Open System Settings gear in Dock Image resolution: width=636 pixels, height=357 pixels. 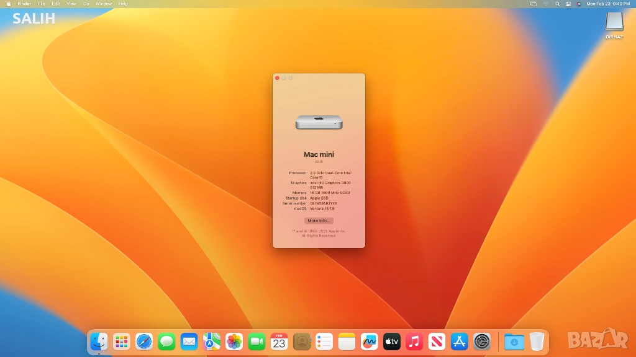pyautogui.click(x=482, y=342)
